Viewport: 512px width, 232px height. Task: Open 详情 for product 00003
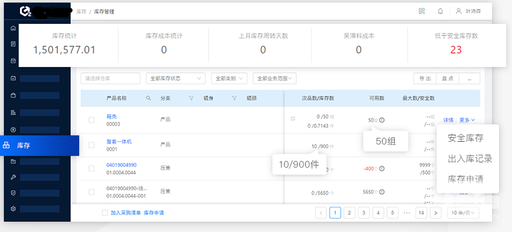tap(448, 120)
